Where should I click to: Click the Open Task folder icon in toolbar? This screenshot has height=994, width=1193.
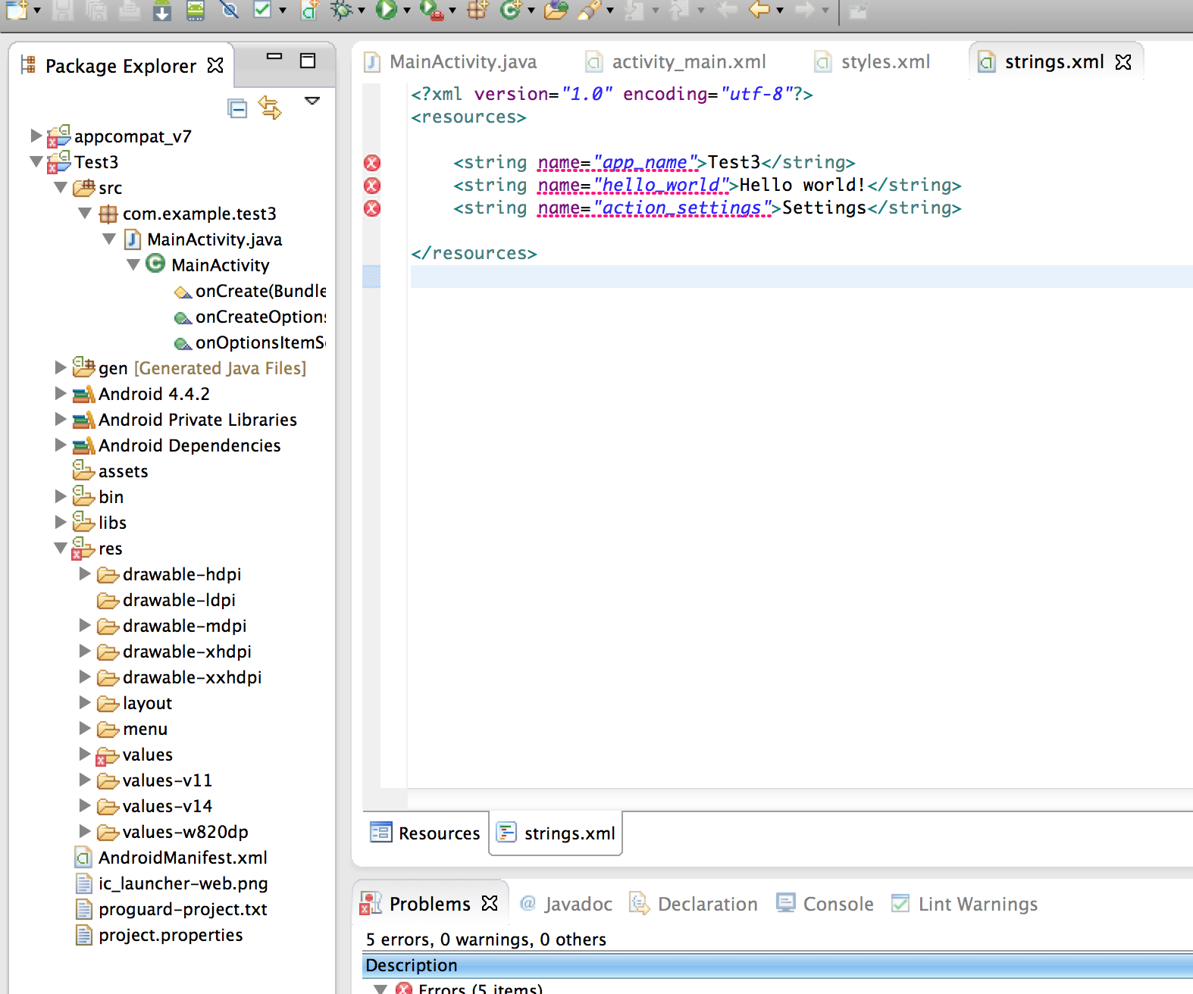(556, 10)
